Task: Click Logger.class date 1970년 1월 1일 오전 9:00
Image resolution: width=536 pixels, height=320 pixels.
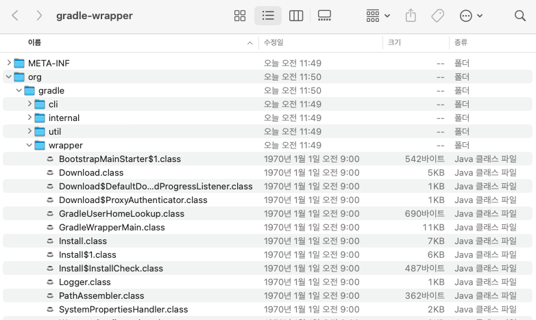Action: pyautogui.click(x=311, y=282)
